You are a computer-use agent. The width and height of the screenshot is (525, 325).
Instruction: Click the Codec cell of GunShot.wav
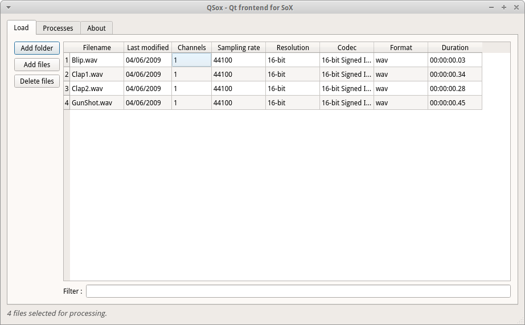[347, 103]
